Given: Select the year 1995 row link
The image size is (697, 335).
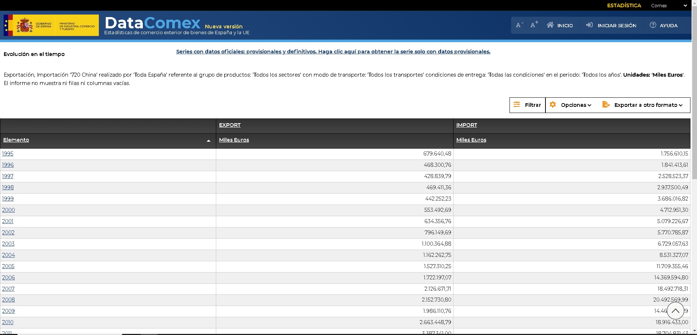Looking at the screenshot, I should point(8,154).
